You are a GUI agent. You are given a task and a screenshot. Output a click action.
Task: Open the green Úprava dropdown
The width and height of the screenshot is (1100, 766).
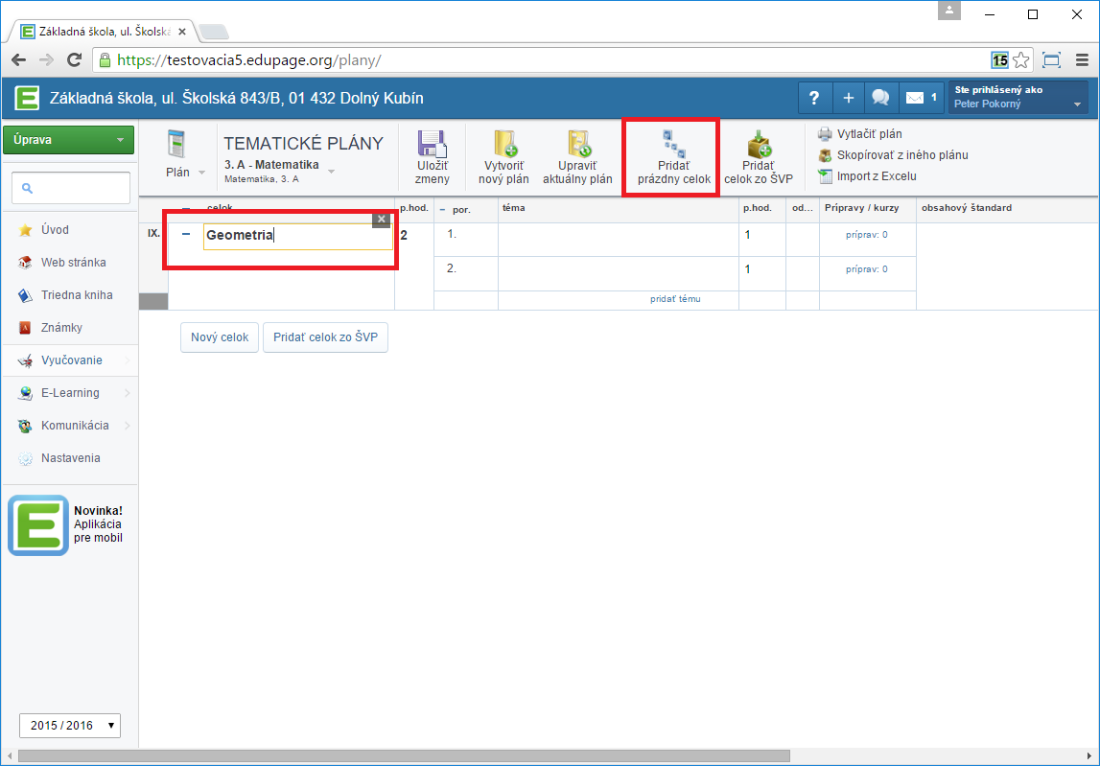click(x=68, y=140)
